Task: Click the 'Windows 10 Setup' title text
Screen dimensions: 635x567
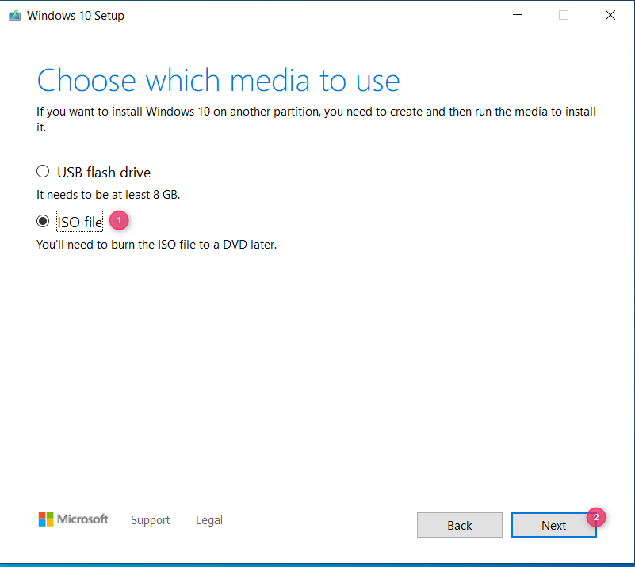Action: tap(75, 15)
